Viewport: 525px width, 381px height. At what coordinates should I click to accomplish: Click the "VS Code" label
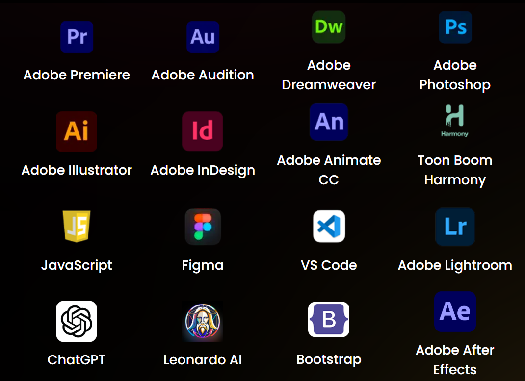(329, 265)
